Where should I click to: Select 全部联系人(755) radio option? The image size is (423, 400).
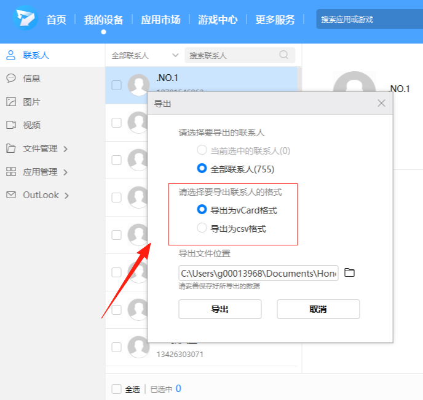pyautogui.click(x=202, y=169)
